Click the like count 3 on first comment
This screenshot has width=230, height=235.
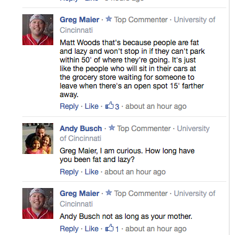click(117, 106)
